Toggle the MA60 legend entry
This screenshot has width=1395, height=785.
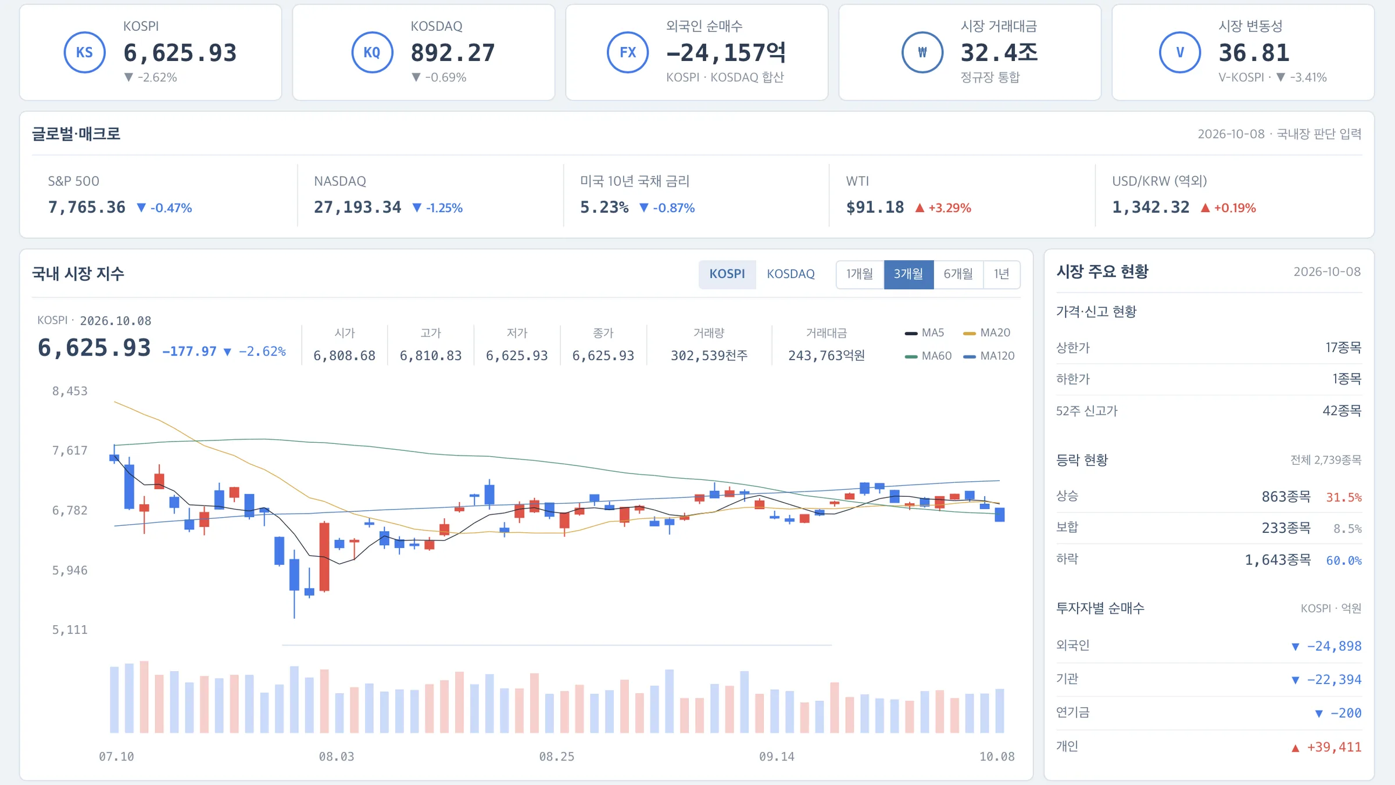click(928, 356)
